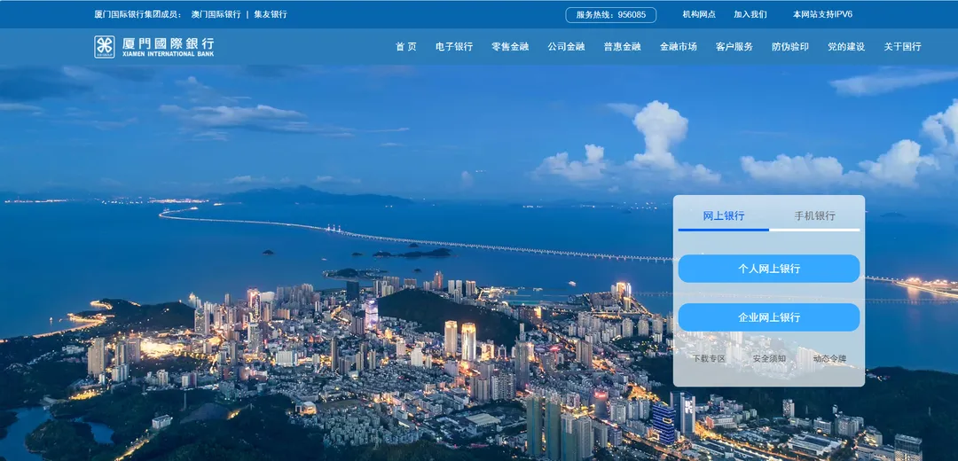
Task: Open the 安全须知 link
Action: (769, 358)
